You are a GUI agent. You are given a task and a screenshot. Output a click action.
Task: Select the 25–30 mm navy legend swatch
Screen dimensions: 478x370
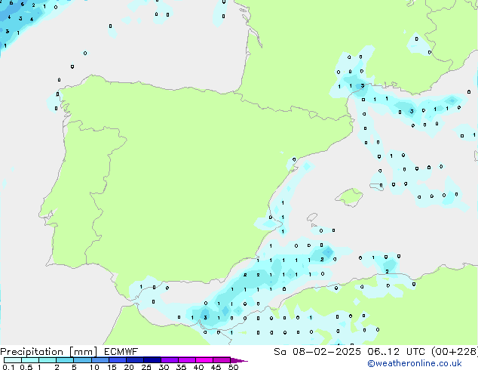(152, 360)
